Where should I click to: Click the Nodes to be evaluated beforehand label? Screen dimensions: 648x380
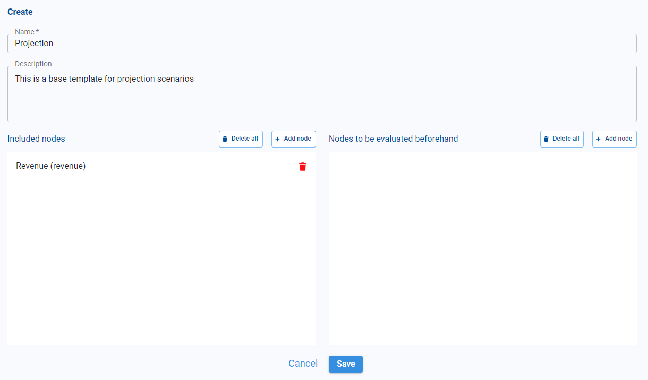click(393, 139)
